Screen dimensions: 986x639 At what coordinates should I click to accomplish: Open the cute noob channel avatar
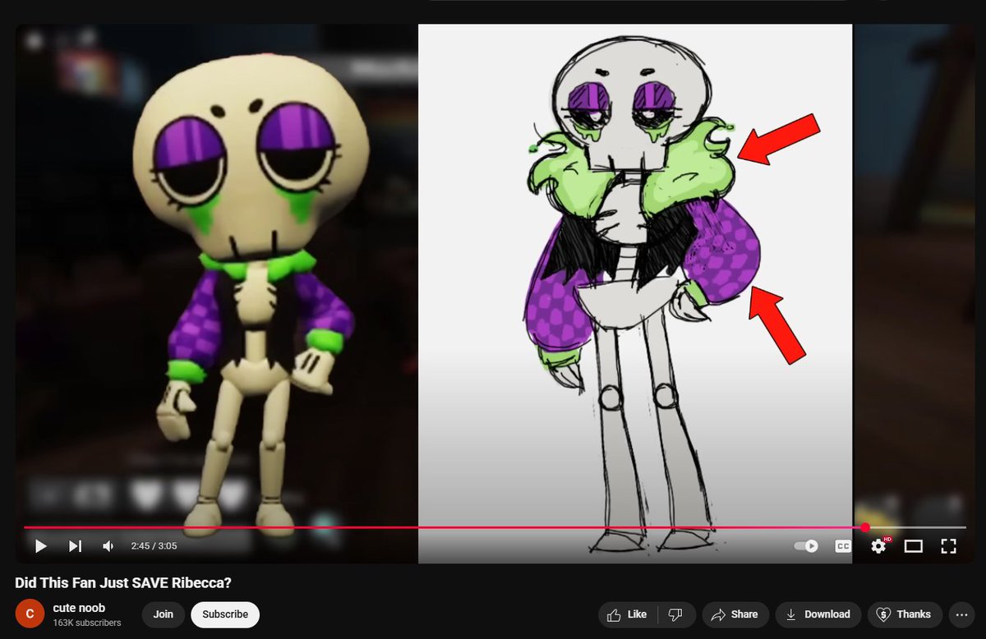tap(29, 614)
